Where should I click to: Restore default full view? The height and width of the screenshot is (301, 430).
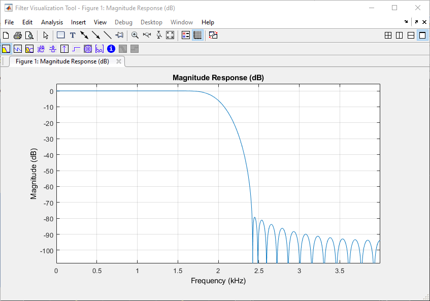170,35
